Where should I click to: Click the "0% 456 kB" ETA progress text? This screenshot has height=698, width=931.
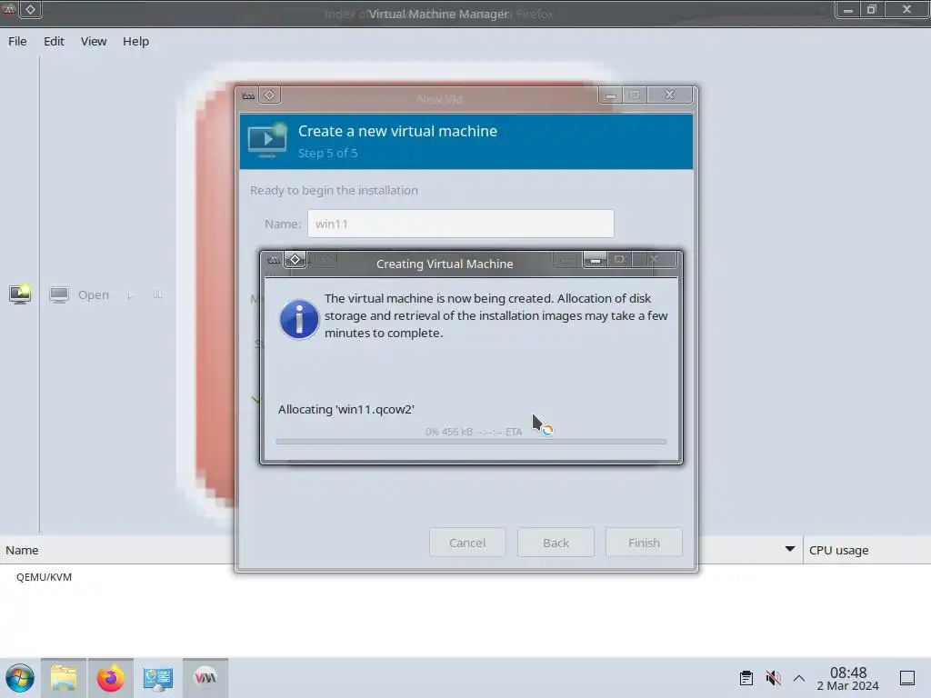(x=474, y=432)
